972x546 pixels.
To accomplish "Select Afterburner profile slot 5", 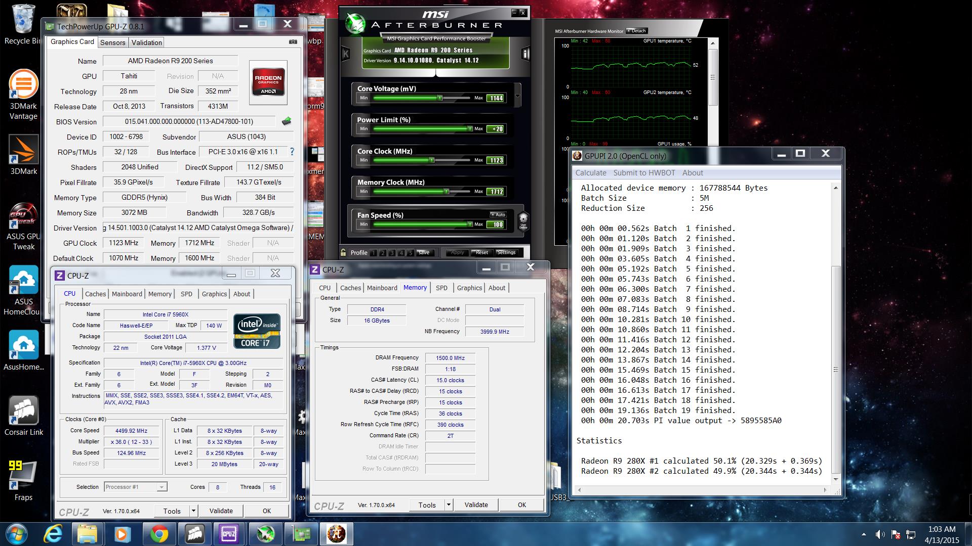I will coord(410,253).
